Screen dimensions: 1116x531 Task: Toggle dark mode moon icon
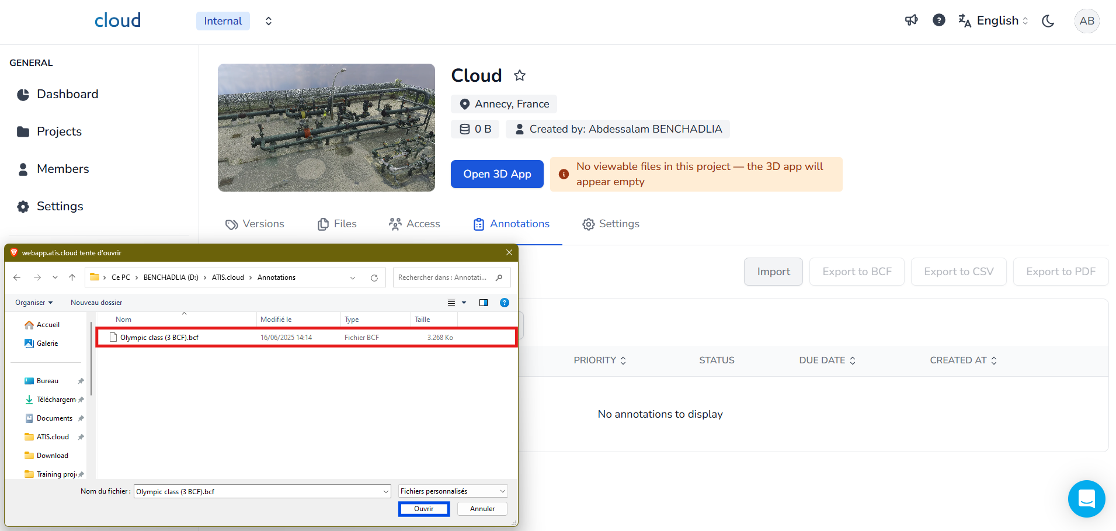(1048, 21)
